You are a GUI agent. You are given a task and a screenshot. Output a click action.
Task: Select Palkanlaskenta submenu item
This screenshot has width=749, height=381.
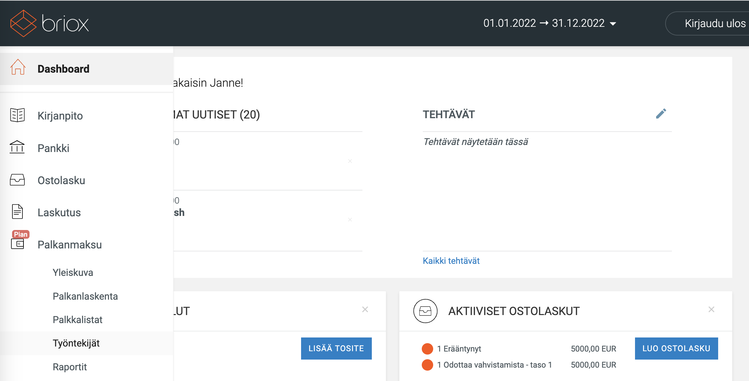click(85, 296)
